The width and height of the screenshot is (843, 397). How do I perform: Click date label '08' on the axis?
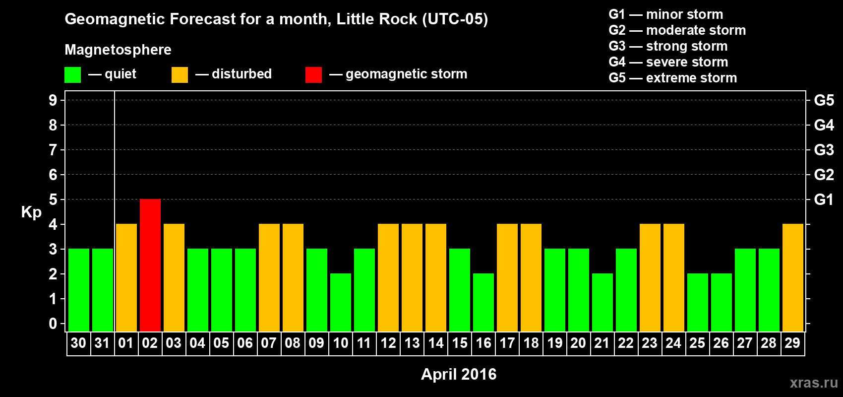293,343
